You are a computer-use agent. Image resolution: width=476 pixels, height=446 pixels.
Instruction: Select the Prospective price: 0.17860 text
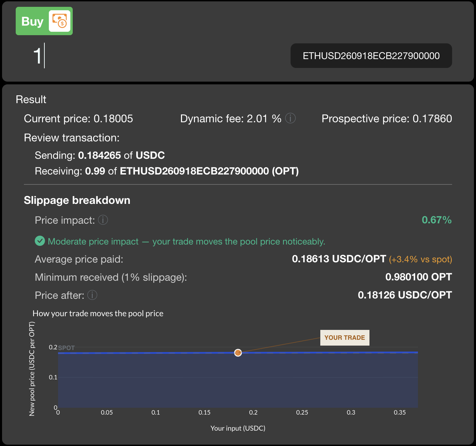tap(387, 119)
